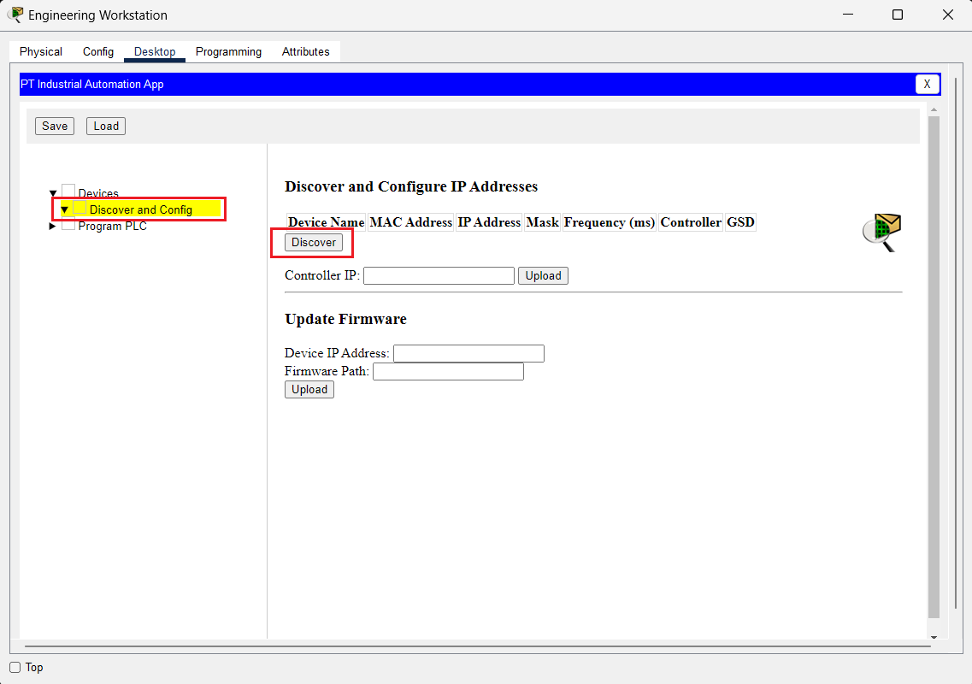
Task: Click Upload under Update Firmware
Action: [x=309, y=389]
